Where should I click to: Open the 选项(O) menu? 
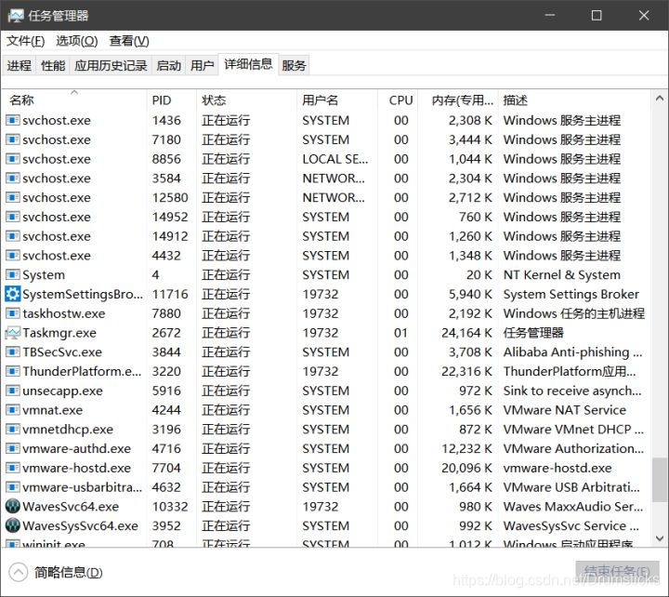point(77,41)
